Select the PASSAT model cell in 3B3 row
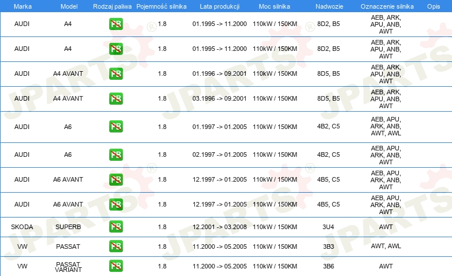 point(68,246)
